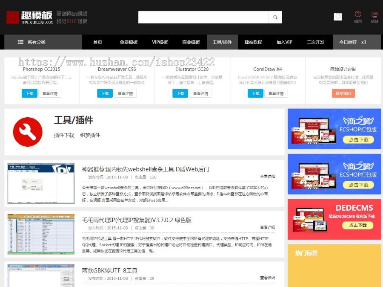Click 点击下载 on the ECSHOP banner
This screenshot has height=287, width=383.
[359, 139]
